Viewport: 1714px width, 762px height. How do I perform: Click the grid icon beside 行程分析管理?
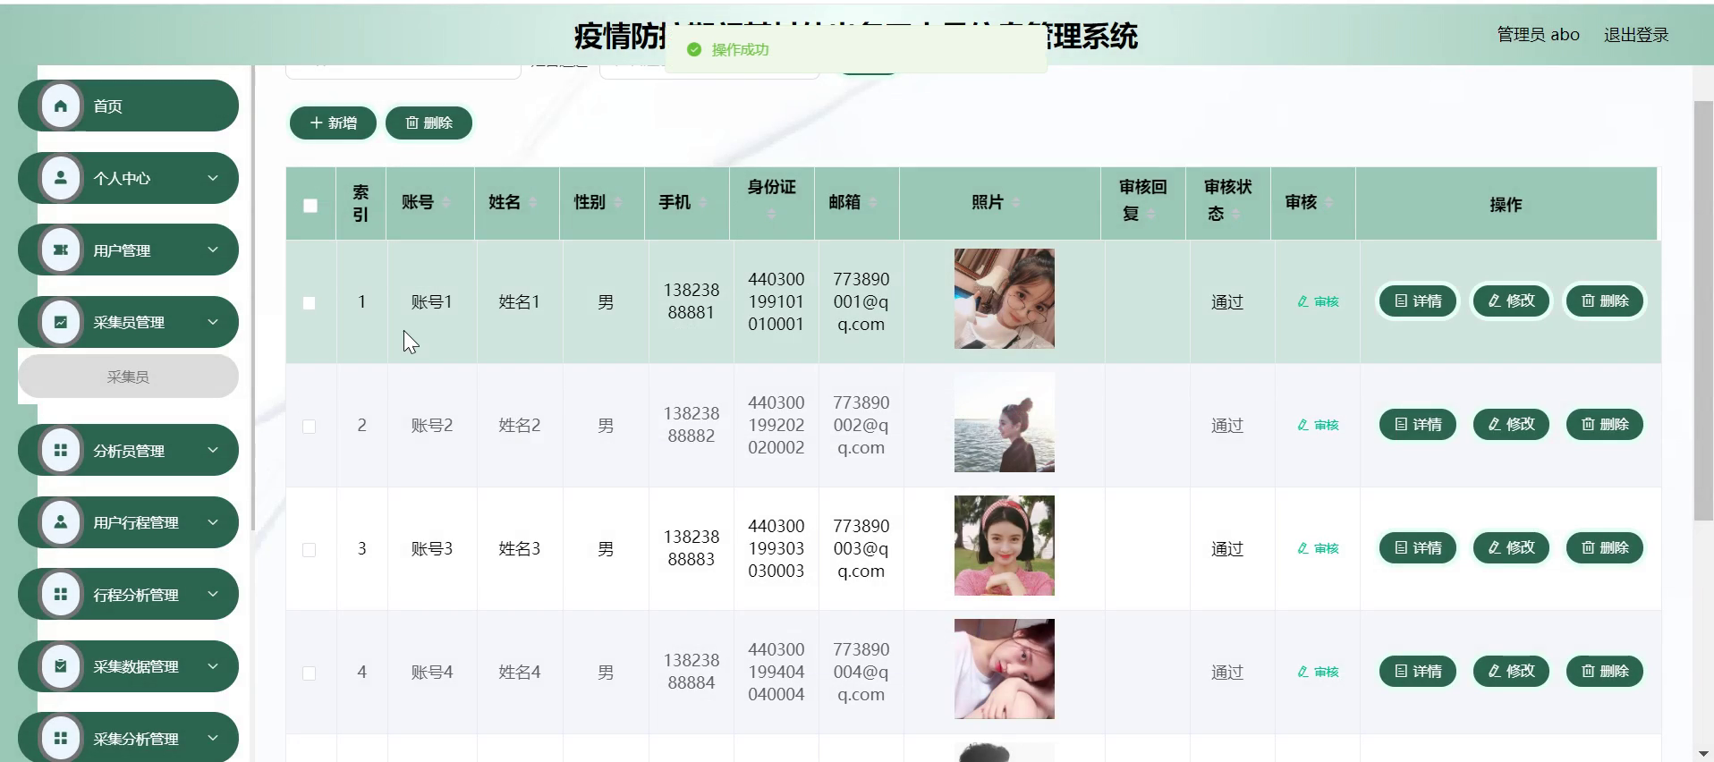[61, 595]
